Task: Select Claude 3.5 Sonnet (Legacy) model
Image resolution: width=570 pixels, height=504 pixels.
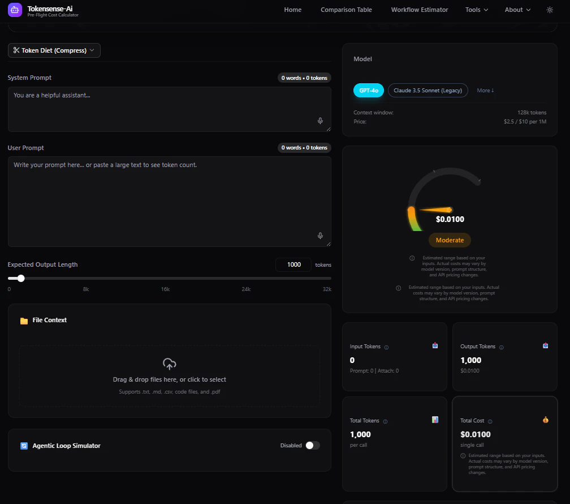Action: [x=428, y=90]
